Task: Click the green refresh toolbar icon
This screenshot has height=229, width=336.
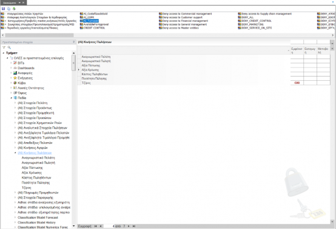Action: [x=14, y=9]
